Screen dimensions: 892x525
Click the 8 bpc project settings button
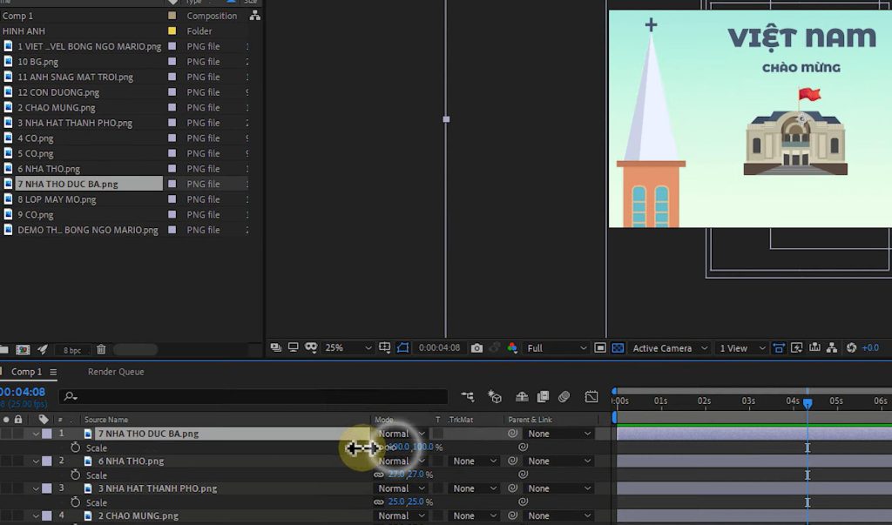pos(71,348)
